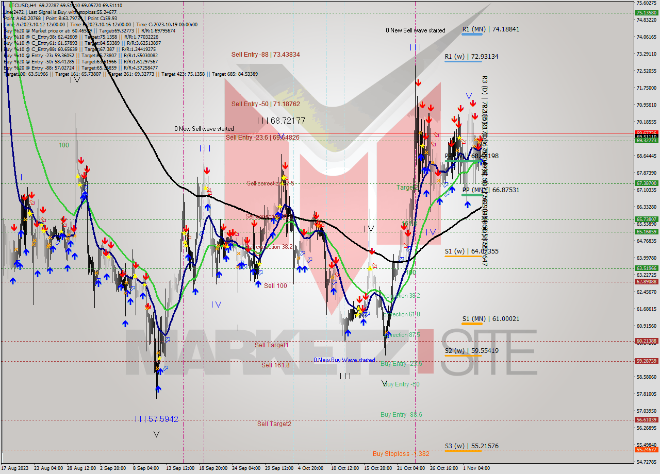Click the R1 (MN) 74.18841 resistance label
This screenshot has height=474, width=660.
coord(490,29)
